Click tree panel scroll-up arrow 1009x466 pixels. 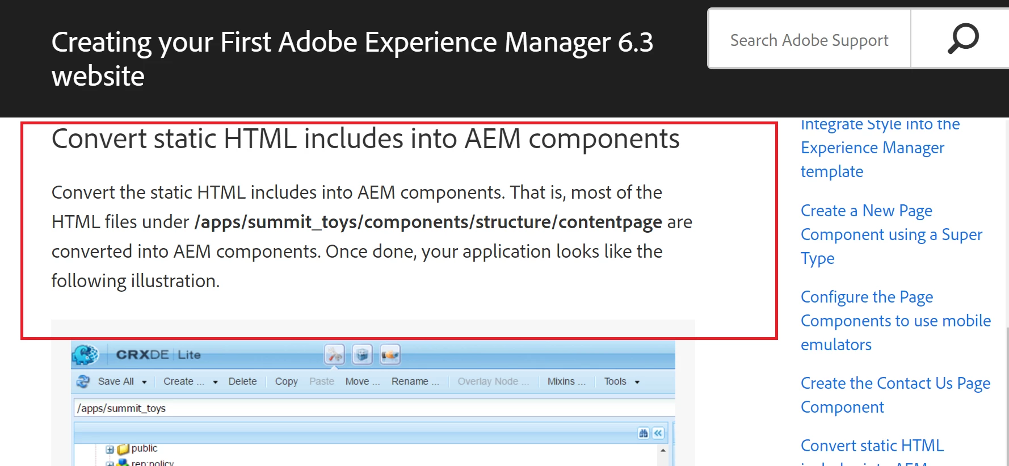(663, 450)
